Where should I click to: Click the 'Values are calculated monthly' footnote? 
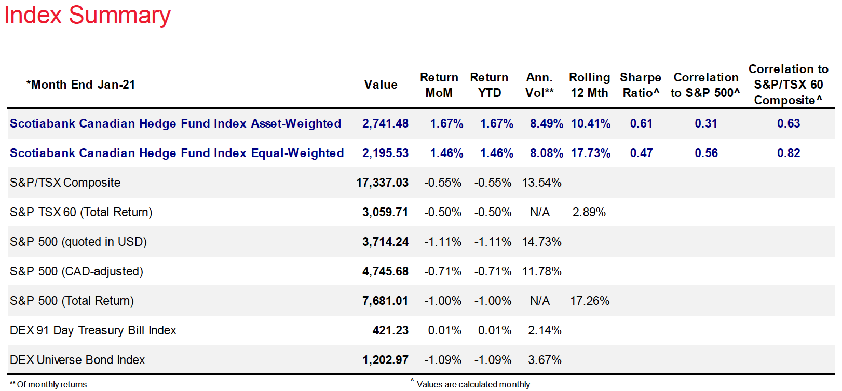473,384
